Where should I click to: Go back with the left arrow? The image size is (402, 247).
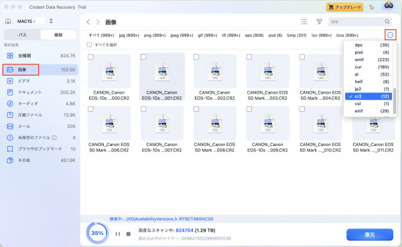point(88,22)
